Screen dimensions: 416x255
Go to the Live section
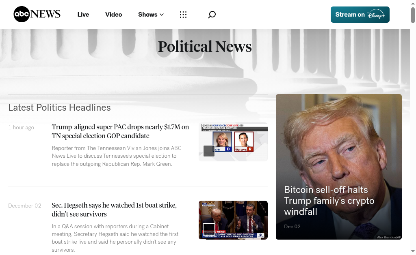(83, 15)
